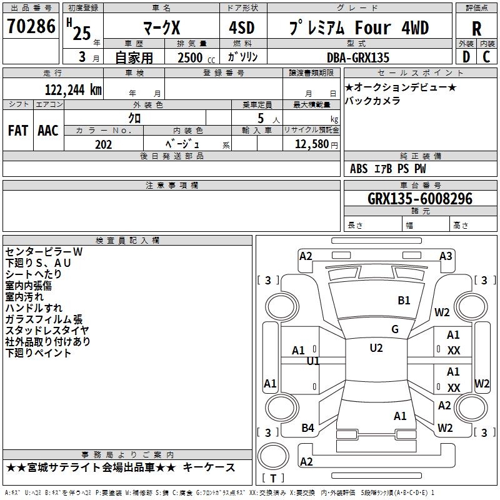Click the color number 202 cell
The height and width of the screenshot is (500, 500).
103,144
